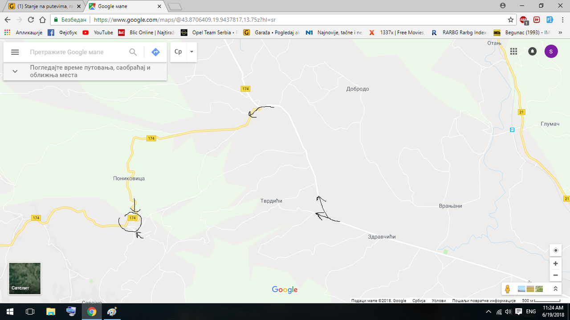Image resolution: width=570 pixels, height=320 pixels.
Task: Switch to Сателит satellite view
Action: tap(25, 279)
